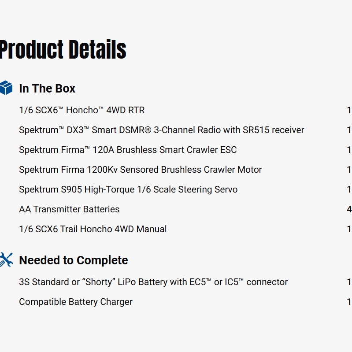Click the quantity 4 beside AA Transmitter Batteries

point(349,209)
